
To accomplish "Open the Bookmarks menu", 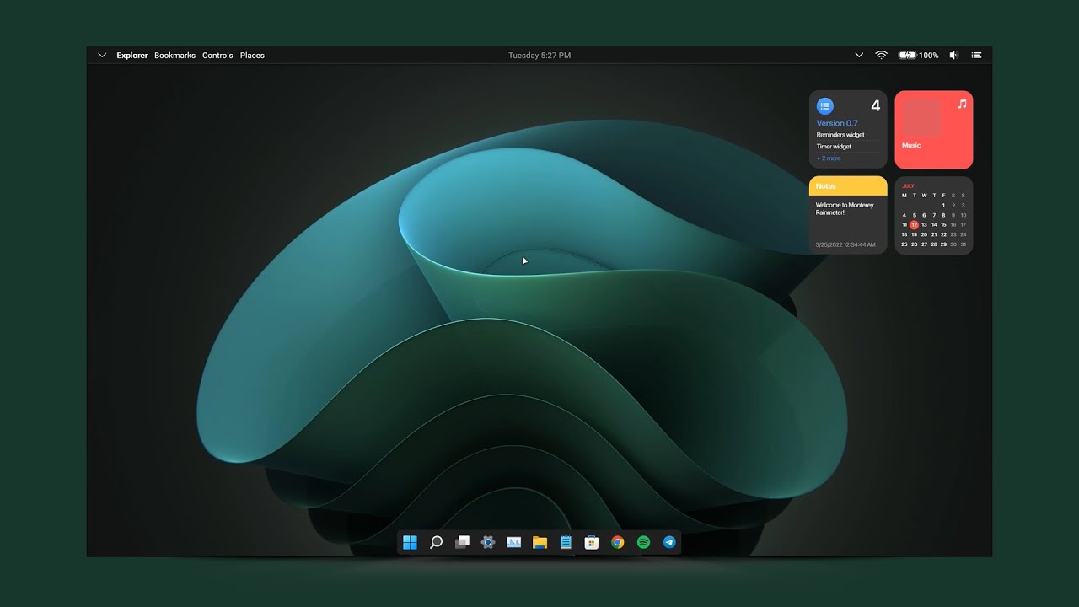I will click(x=174, y=56).
